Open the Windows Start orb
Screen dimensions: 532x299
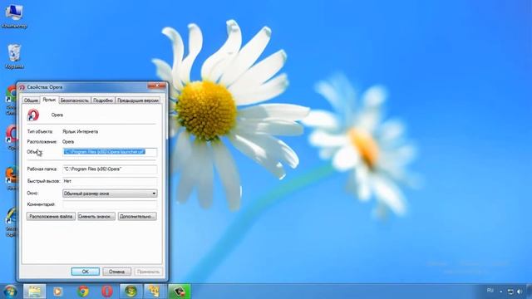[x=10, y=292]
